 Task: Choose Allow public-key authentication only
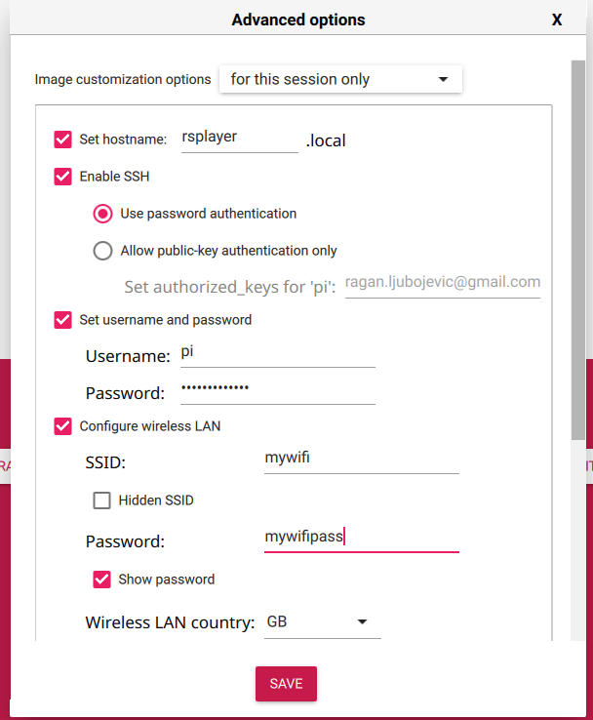click(x=102, y=251)
